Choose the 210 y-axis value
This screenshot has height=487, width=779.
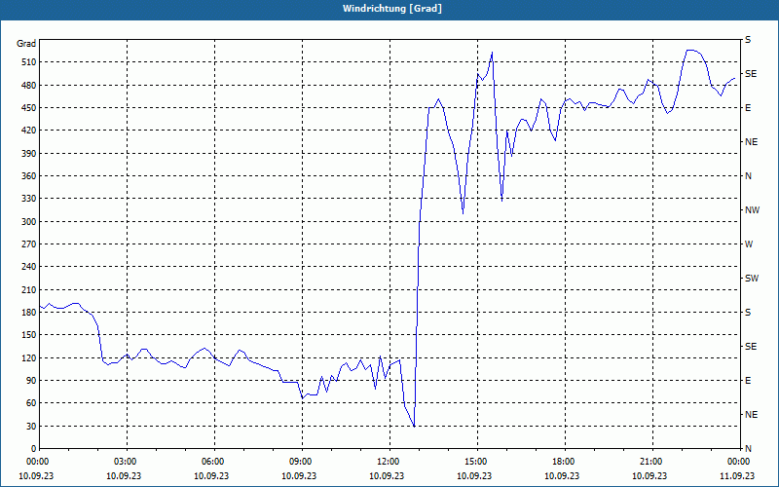(30, 289)
